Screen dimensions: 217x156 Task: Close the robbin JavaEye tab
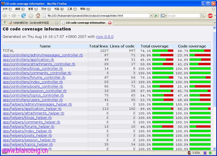pos(57,23)
